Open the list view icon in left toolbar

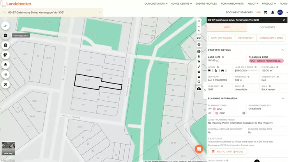pyautogui.click(x=5, y=75)
